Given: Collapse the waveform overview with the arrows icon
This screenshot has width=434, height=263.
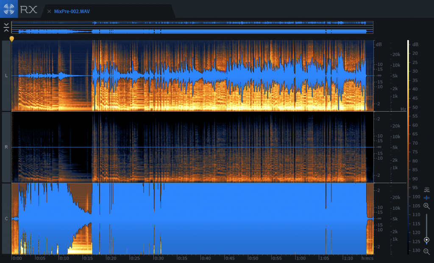Looking at the screenshot, I should coord(6,27).
